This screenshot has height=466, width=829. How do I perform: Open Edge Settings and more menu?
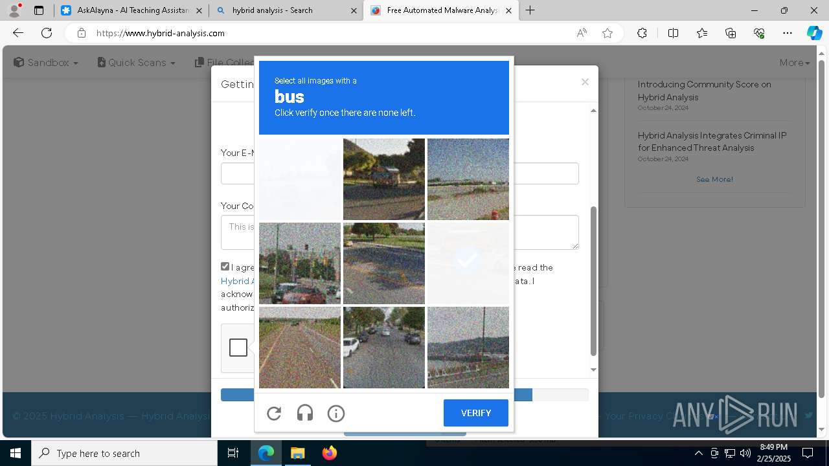788,33
